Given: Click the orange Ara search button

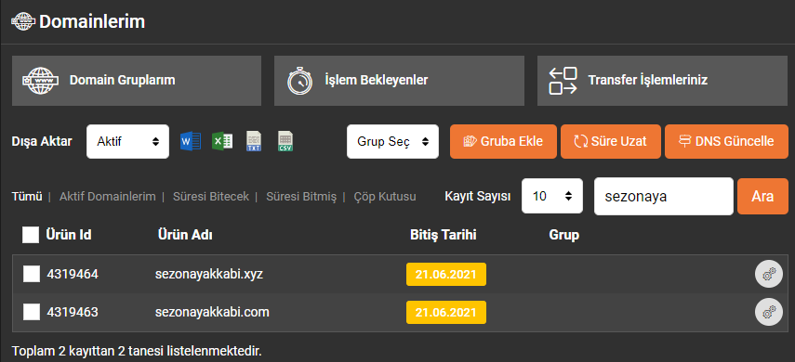Looking at the screenshot, I should (762, 196).
